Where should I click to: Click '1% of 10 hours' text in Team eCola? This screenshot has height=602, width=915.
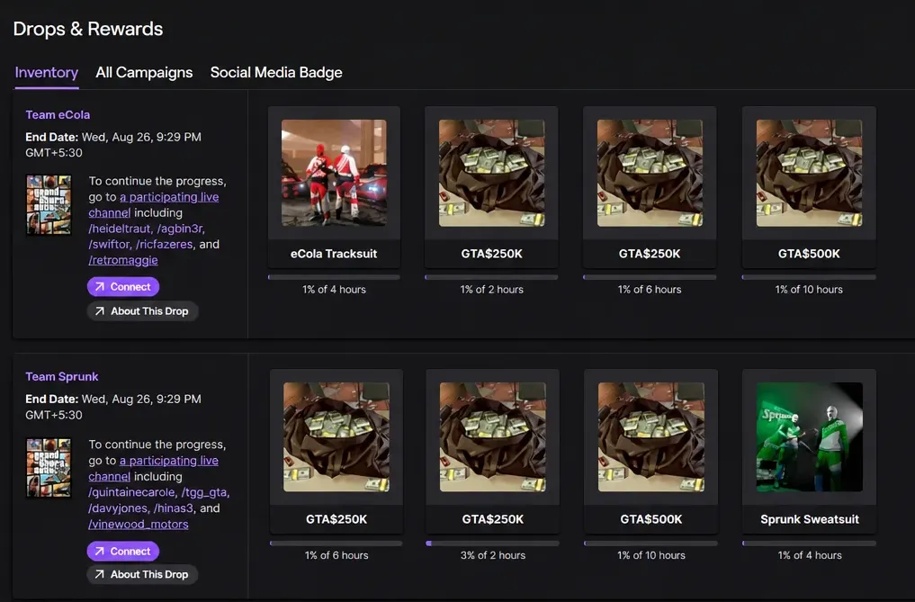click(x=809, y=290)
